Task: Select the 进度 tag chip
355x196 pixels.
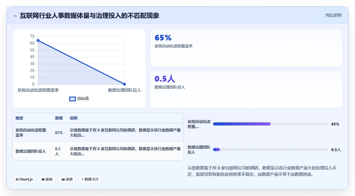Action: [x=67, y=179]
